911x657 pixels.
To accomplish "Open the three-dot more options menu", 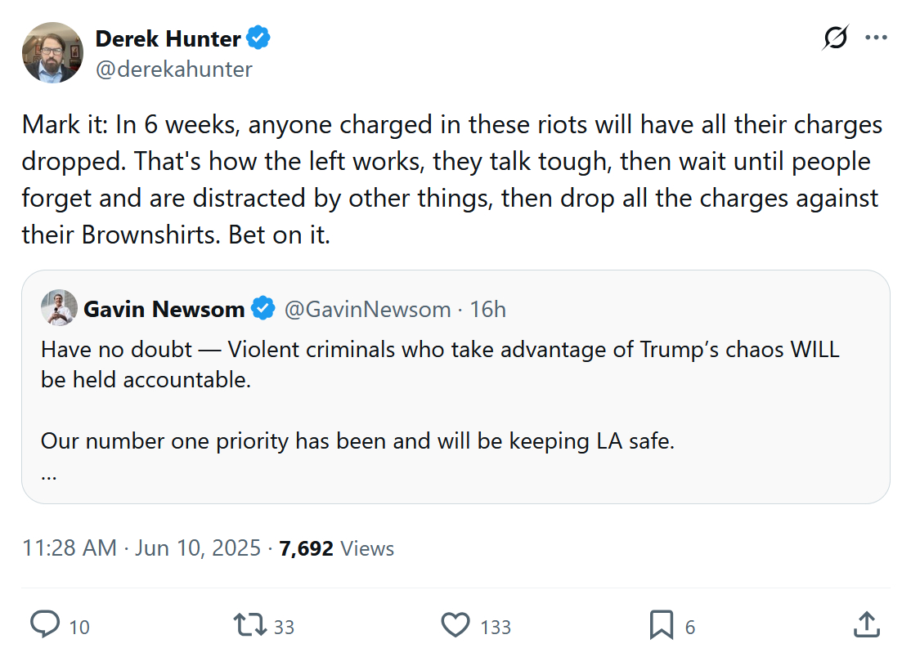I will coord(876,38).
